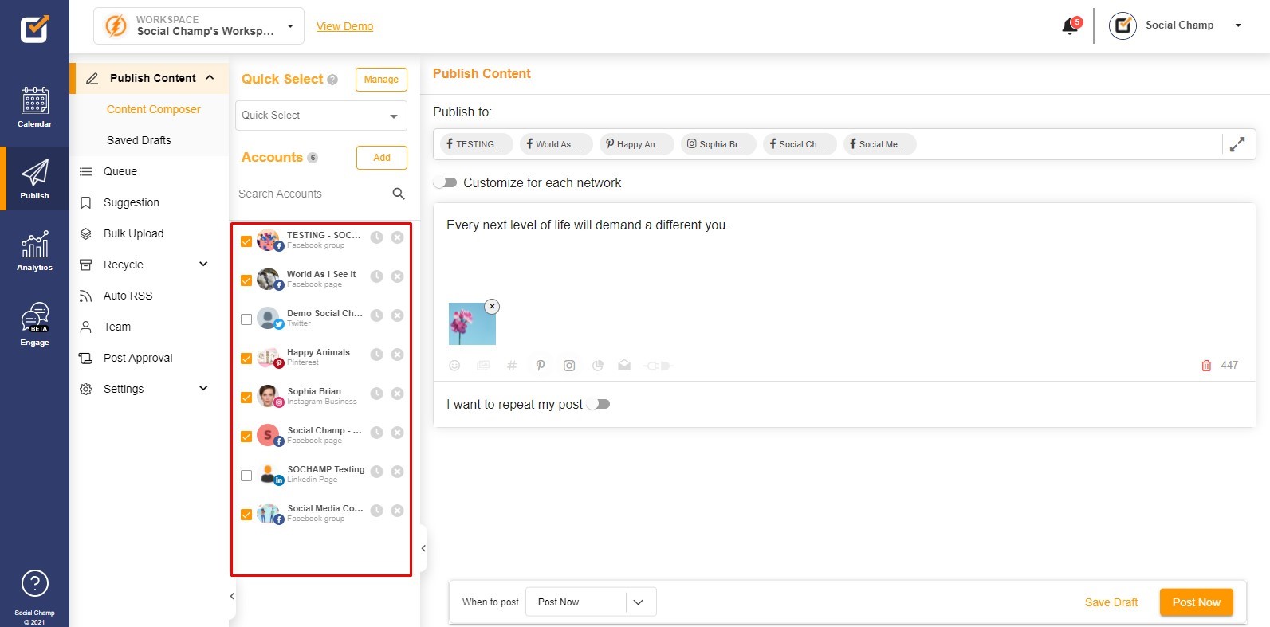
Task: Uncheck the Social Media Co... Facebook group
Action: (246, 515)
